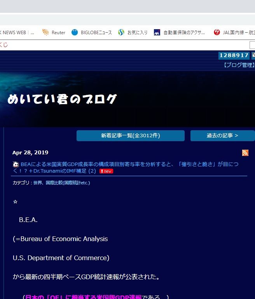
Task: Click the BIGLOBE news bookmark icon
Action: tap(75, 32)
